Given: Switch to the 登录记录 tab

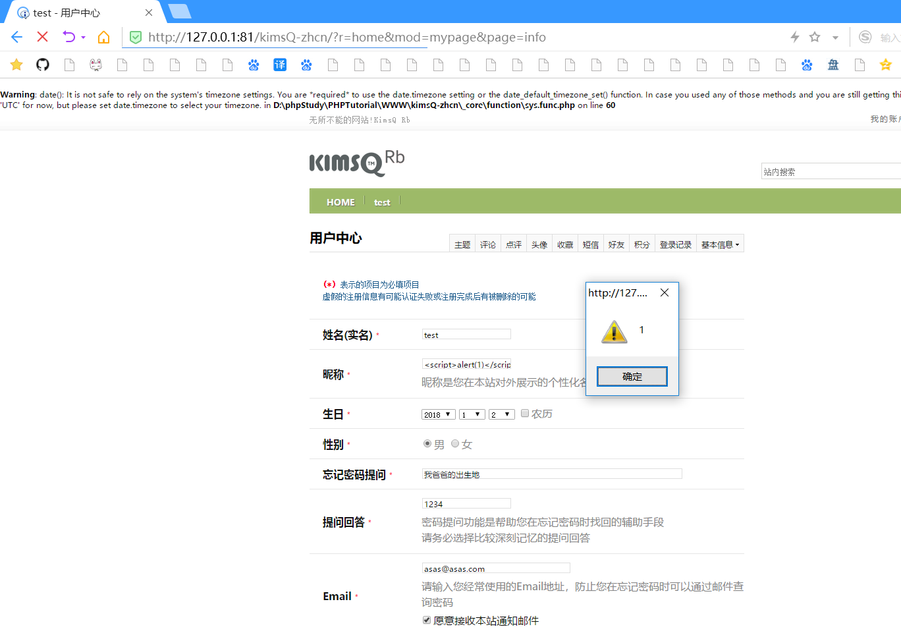Looking at the screenshot, I should 676,244.
